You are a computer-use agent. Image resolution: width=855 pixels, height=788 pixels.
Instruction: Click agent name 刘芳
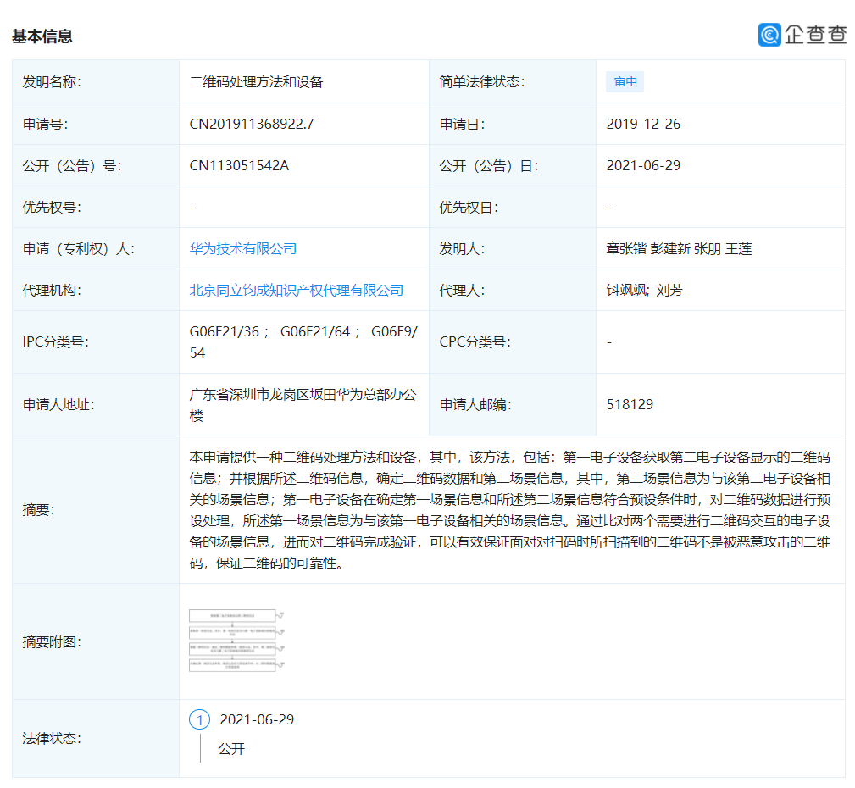(x=669, y=290)
